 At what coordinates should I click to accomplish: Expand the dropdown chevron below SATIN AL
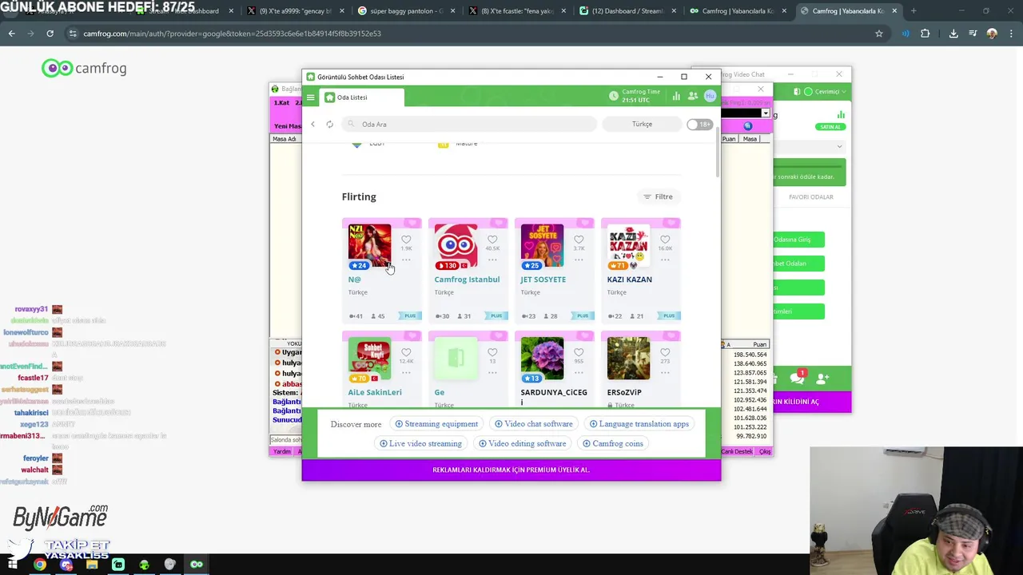pos(839,146)
